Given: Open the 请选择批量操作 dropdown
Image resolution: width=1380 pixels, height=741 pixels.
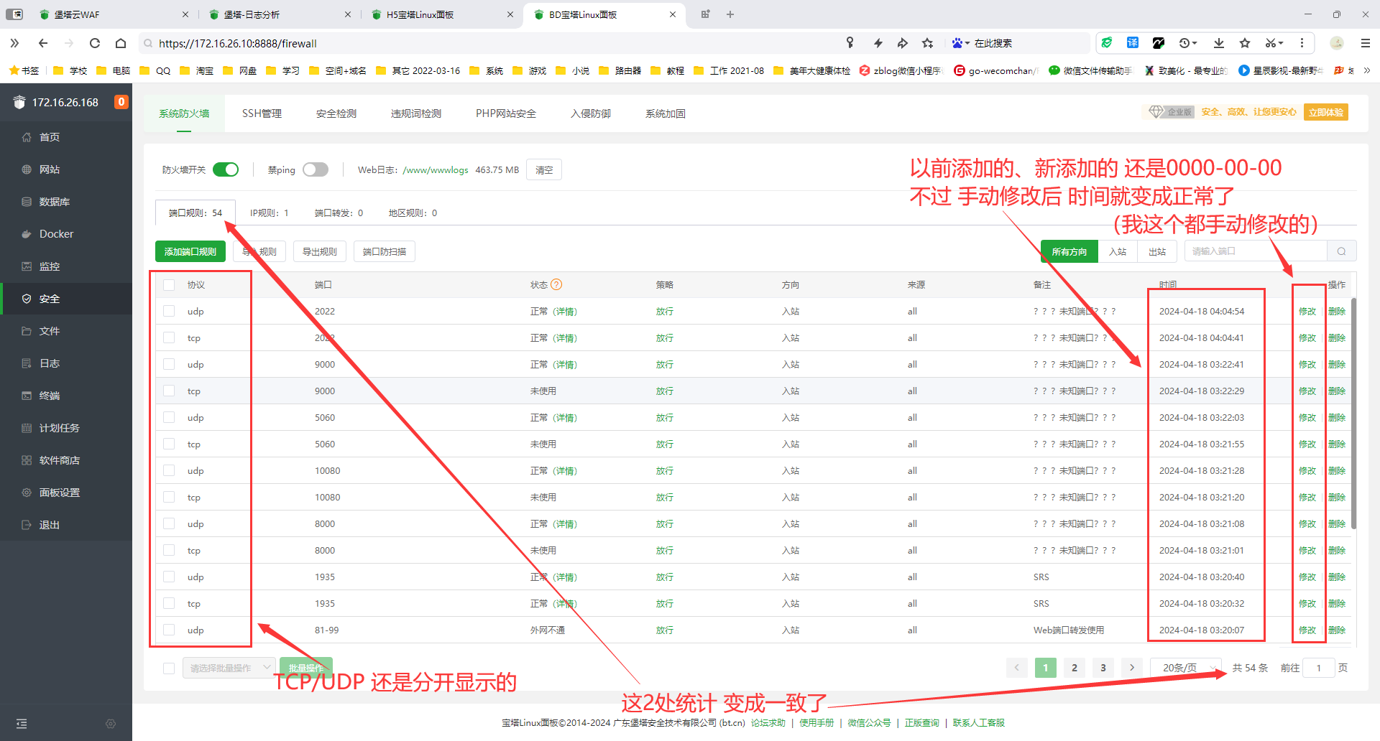Looking at the screenshot, I should [x=229, y=668].
